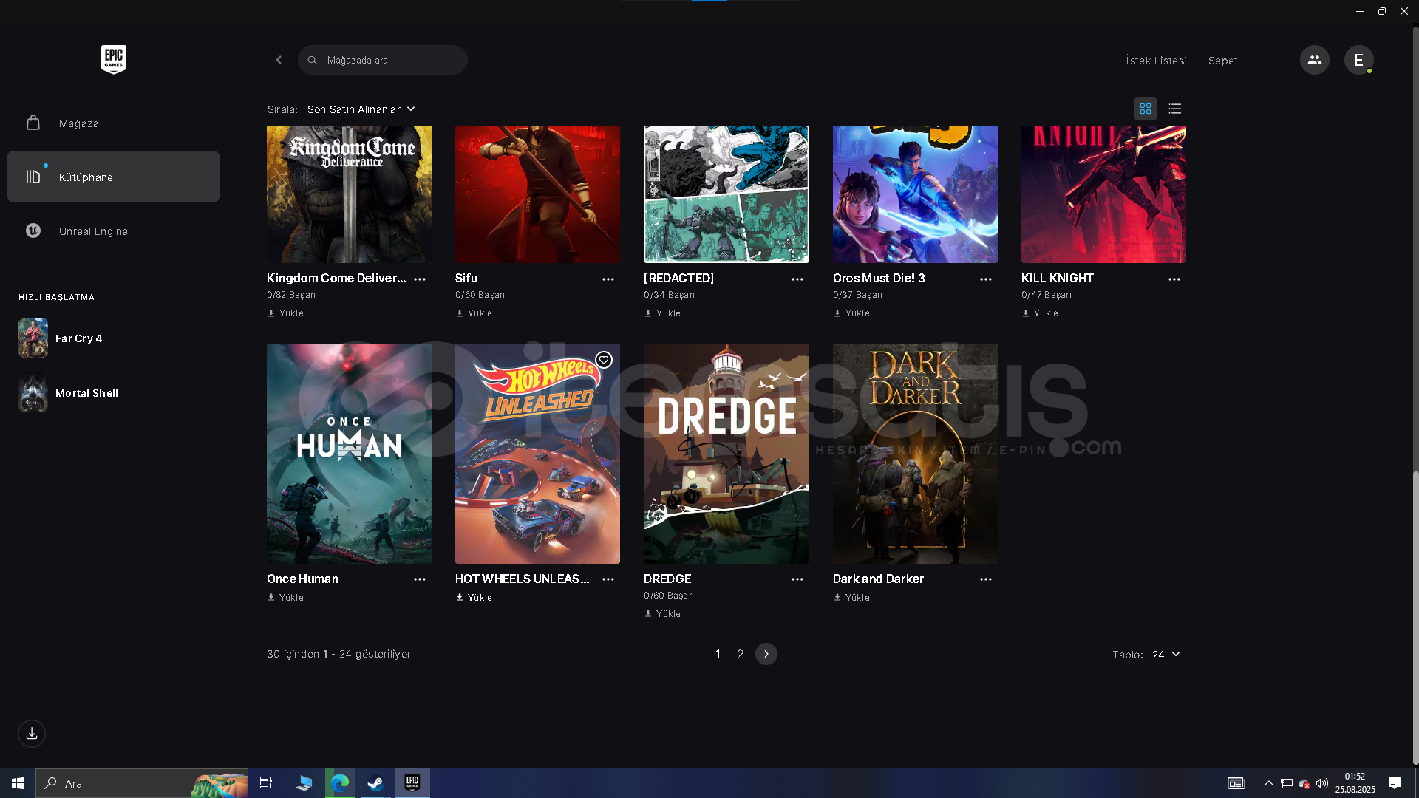The image size is (1419, 798).
Task: Open options menu for Dark and Darker
Action: click(x=986, y=579)
